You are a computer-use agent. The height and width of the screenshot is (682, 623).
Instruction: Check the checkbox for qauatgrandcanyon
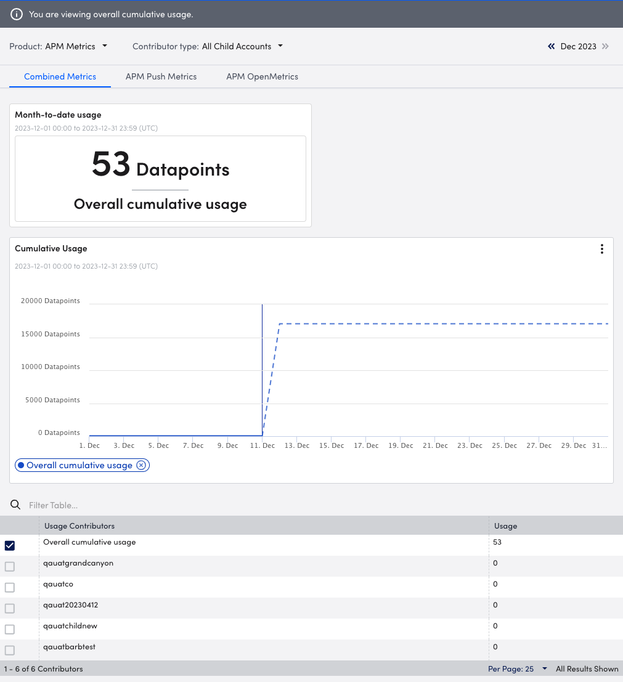(9, 566)
